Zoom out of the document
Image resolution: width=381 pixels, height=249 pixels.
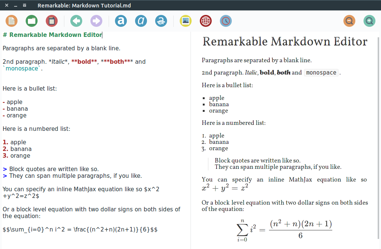(349, 21)
